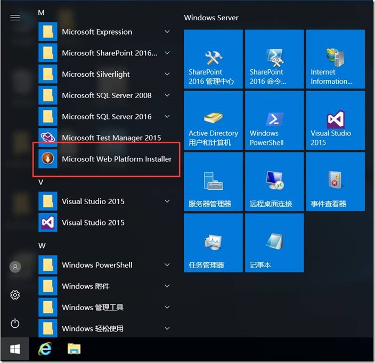This screenshot has height=363, width=375.
Task: Open 记事本 tile
Action: point(274,243)
